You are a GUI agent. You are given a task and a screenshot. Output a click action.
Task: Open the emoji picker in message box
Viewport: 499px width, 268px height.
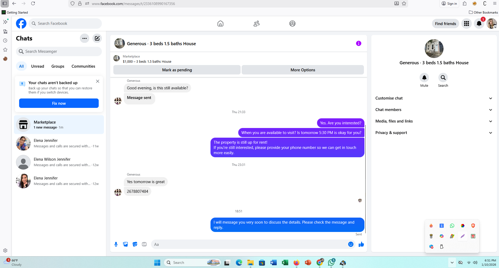coord(351,244)
